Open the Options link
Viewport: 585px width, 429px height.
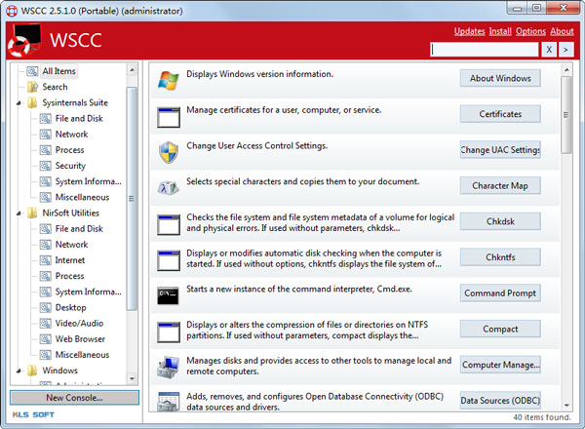pos(530,31)
